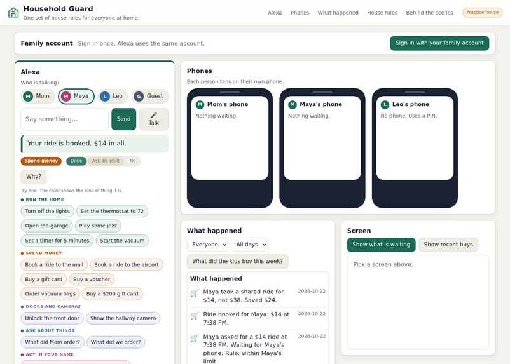This screenshot has height=364, width=510.
Task: Try Set the thermostat to 72
Action: pyautogui.click(x=112, y=212)
